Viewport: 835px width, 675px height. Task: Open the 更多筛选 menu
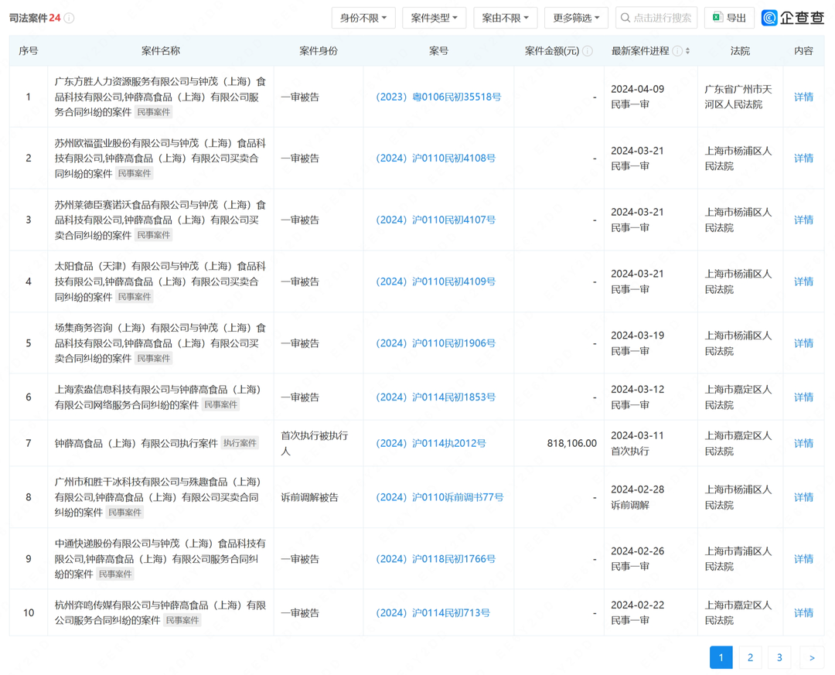point(576,17)
